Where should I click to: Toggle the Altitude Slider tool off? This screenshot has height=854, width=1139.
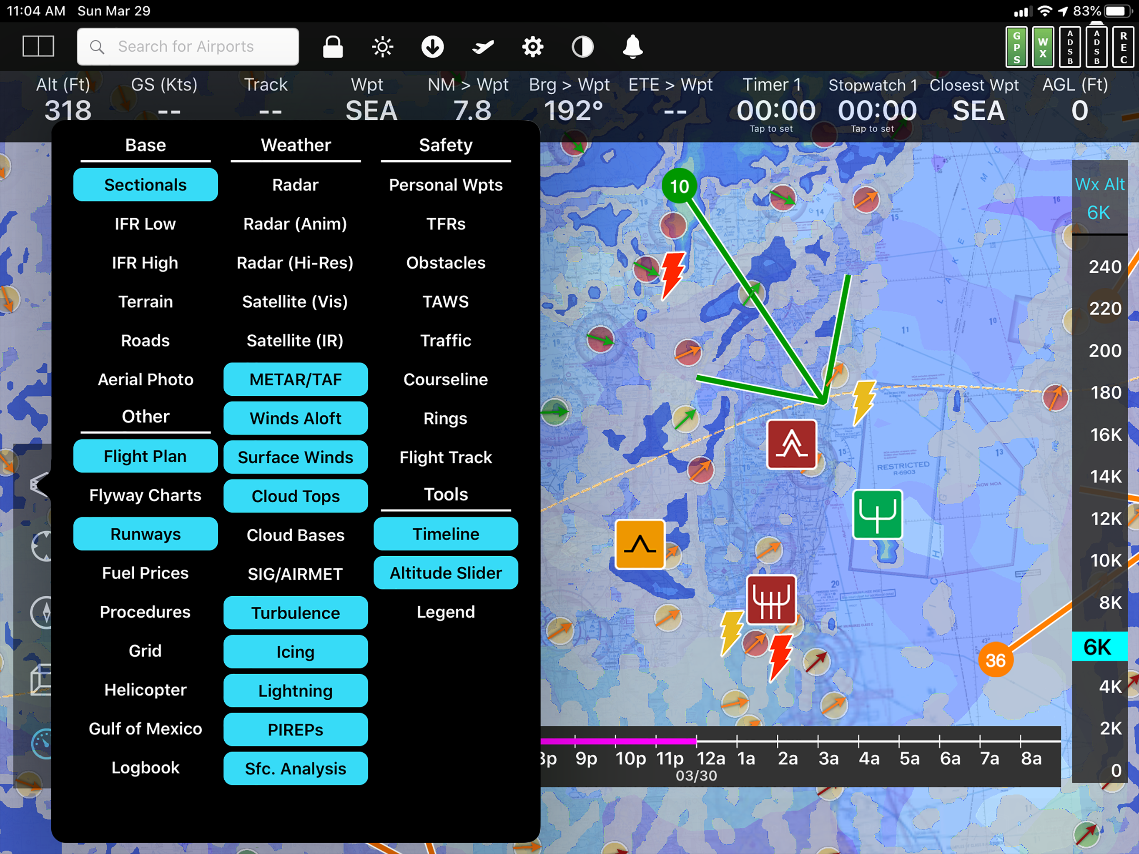click(x=445, y=573)
